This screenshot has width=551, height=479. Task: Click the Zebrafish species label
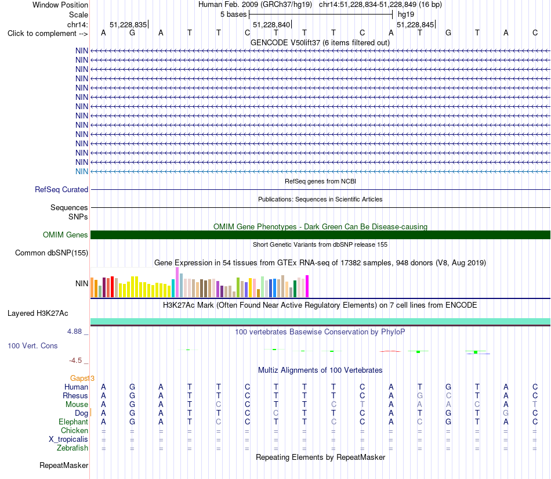click(x=72, y=448)
